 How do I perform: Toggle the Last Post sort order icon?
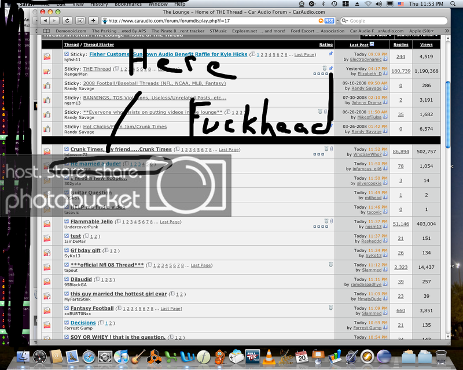click(372, 45)
